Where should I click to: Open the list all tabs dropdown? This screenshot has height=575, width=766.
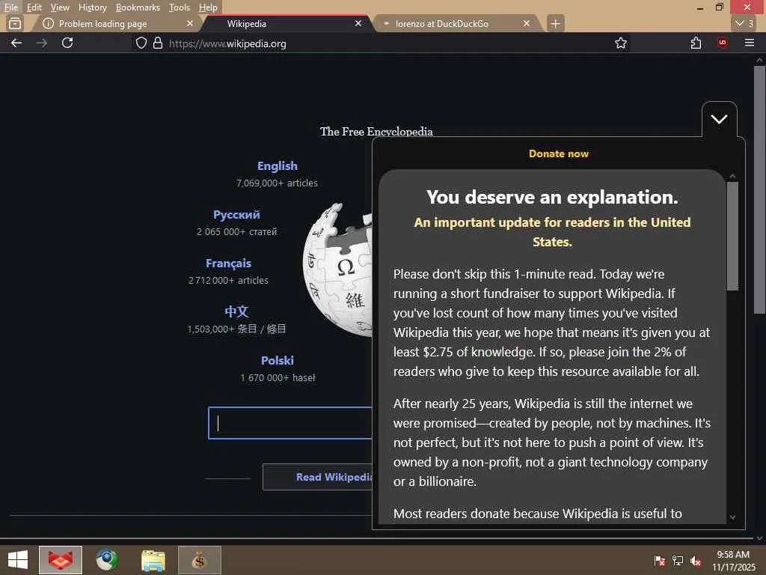point(744,23)
